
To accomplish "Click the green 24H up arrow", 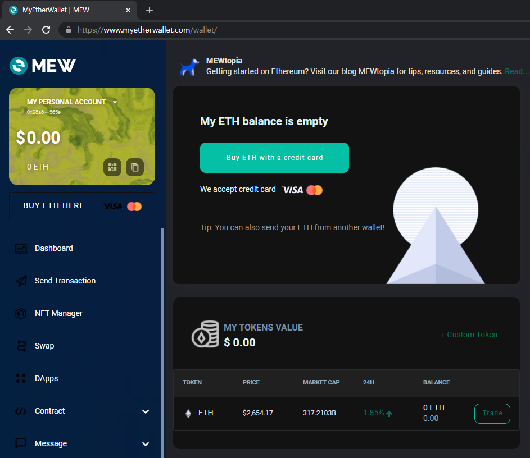I will pyautogui.click(x=389, y=414).
